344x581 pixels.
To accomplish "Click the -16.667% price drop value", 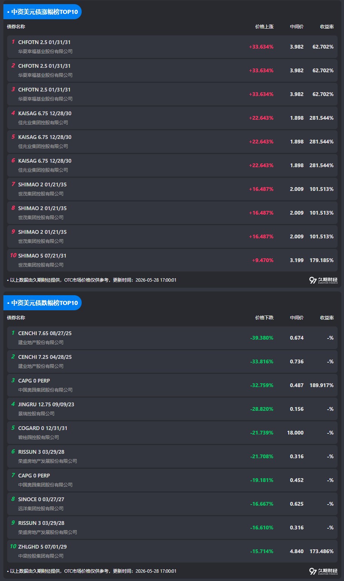I will pyautogui.click(x=262, y=504).
